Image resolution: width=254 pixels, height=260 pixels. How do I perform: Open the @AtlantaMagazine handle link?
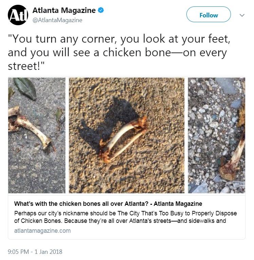(57, 20)
